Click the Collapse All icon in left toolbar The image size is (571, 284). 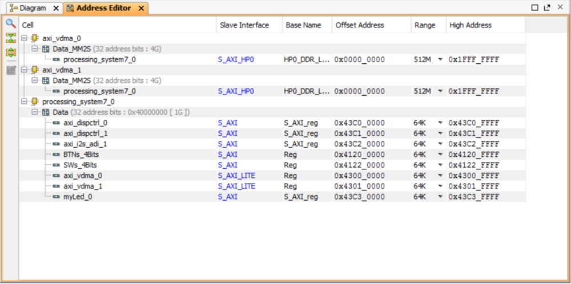(x=10, y=38)
